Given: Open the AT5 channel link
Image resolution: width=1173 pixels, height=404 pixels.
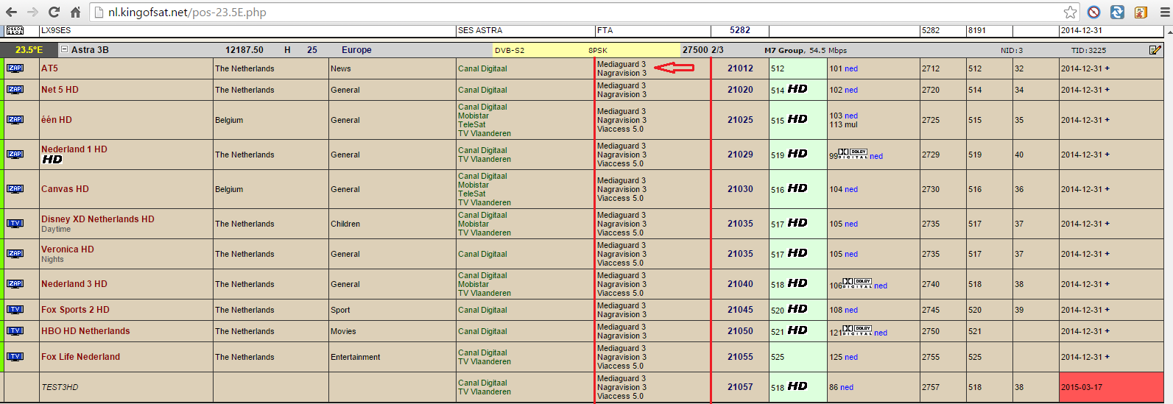Looking at the screenshot, I should coord(49,68).
